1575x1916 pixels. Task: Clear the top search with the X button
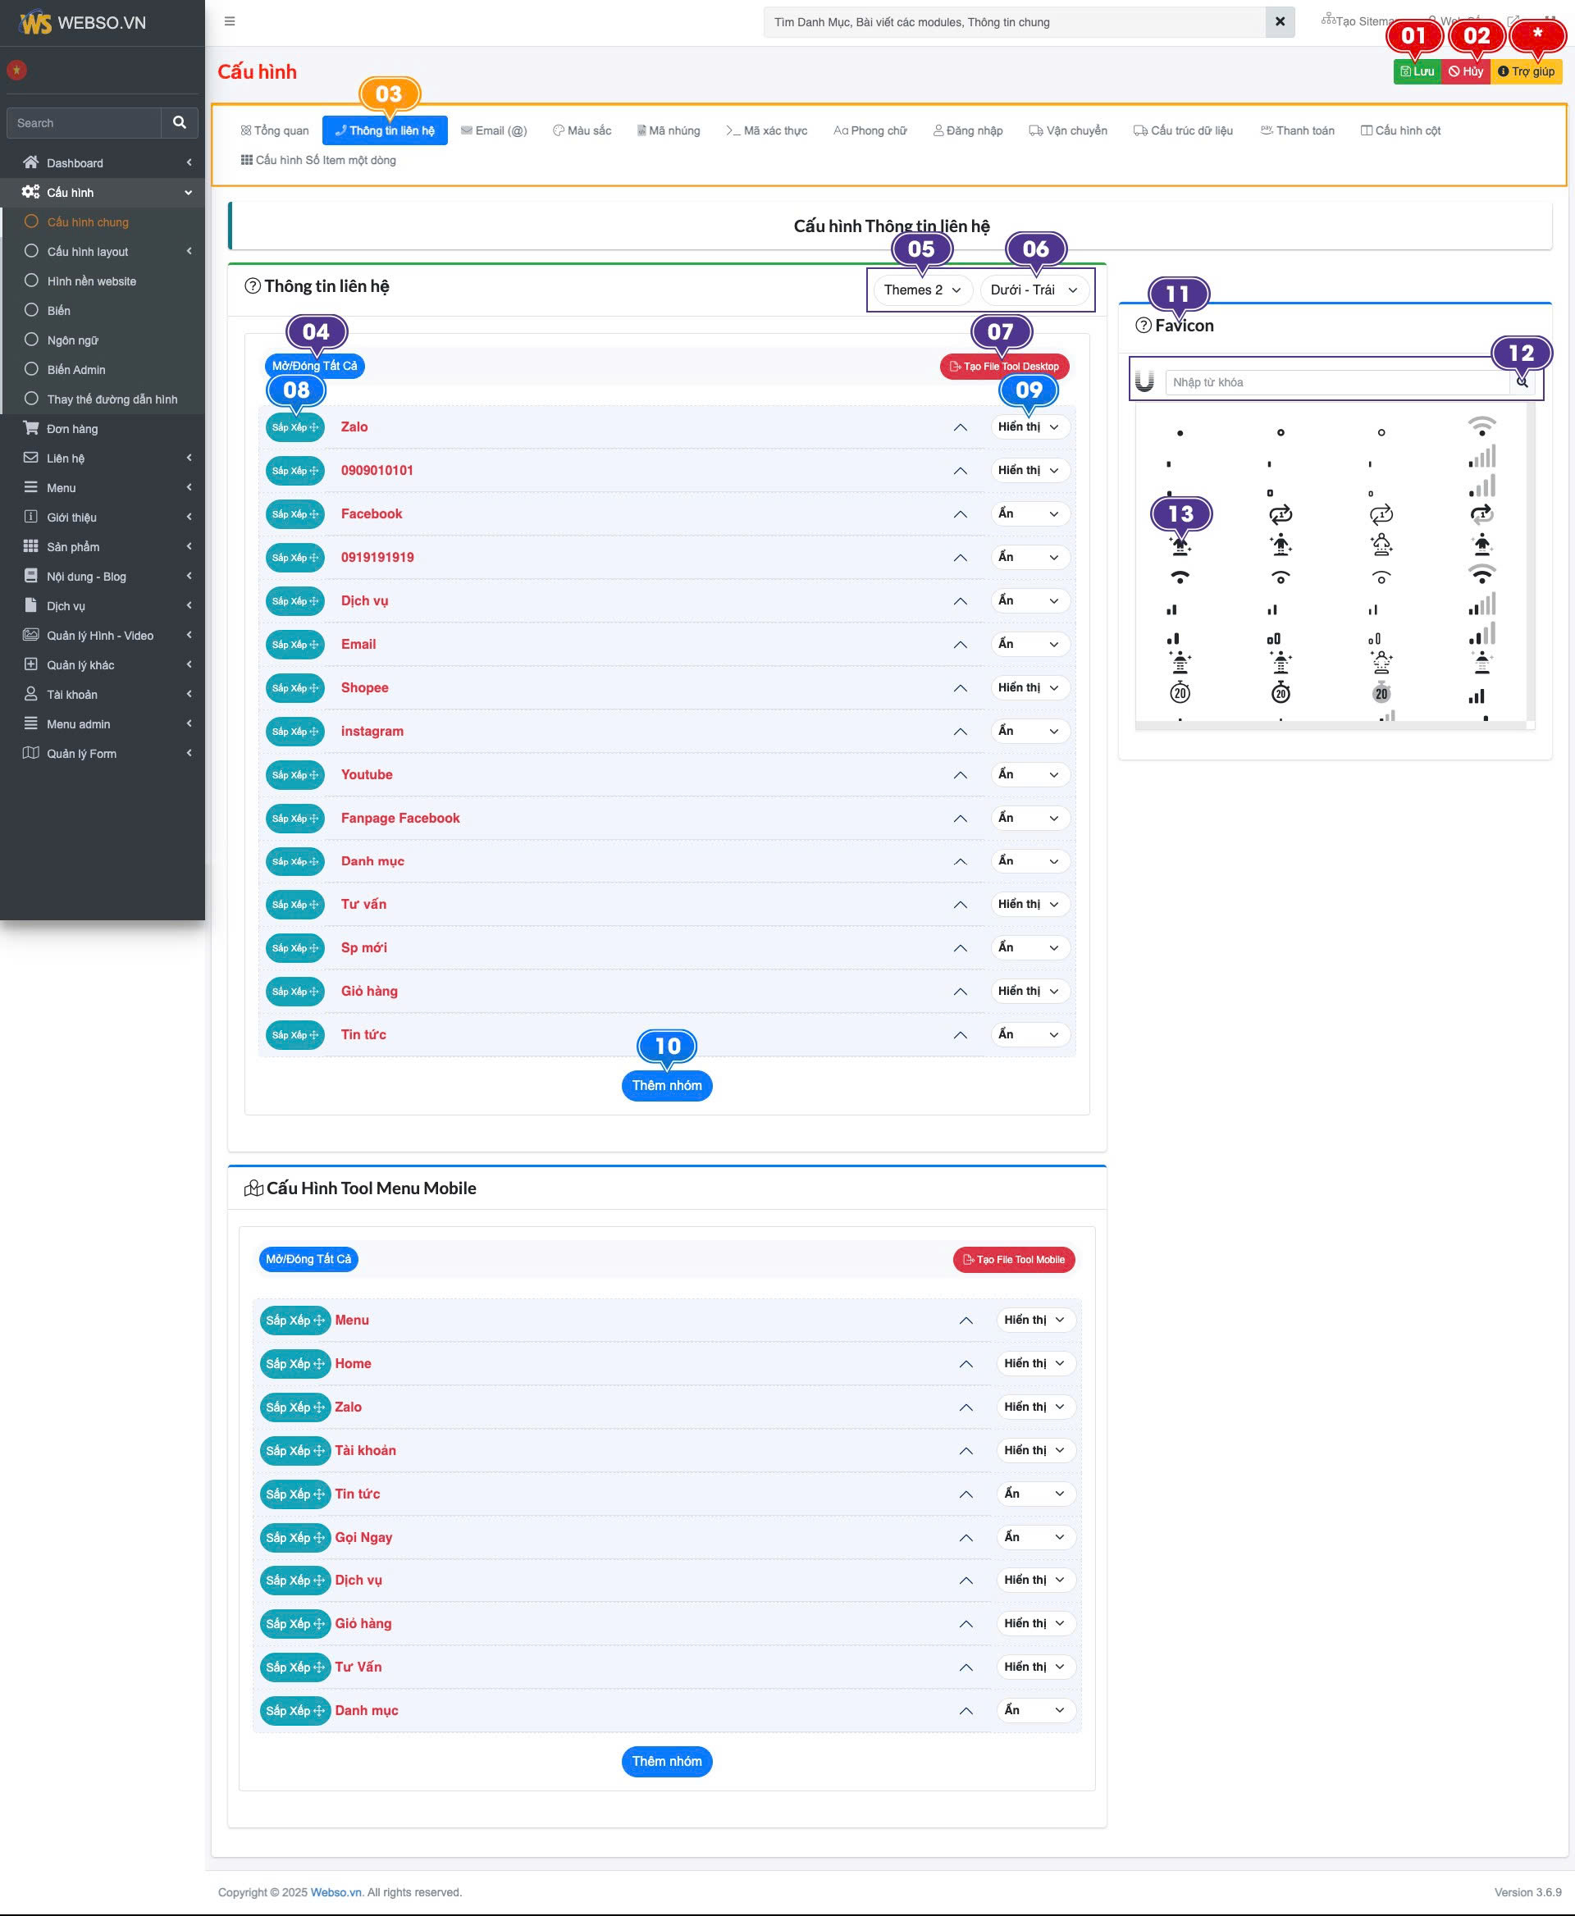[x=1279, y=22]
